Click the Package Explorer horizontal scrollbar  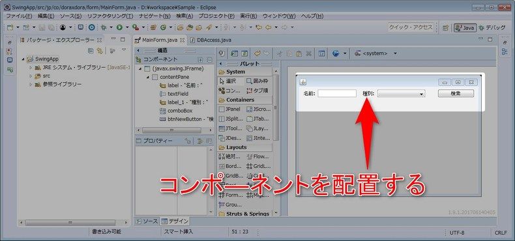(70, 223)
